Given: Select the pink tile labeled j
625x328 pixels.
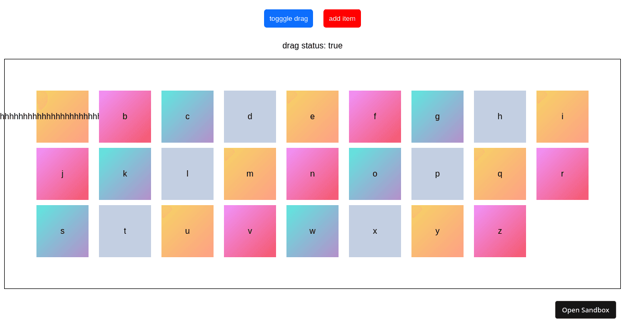Looking at the screenshot, I should click(63, 174).
